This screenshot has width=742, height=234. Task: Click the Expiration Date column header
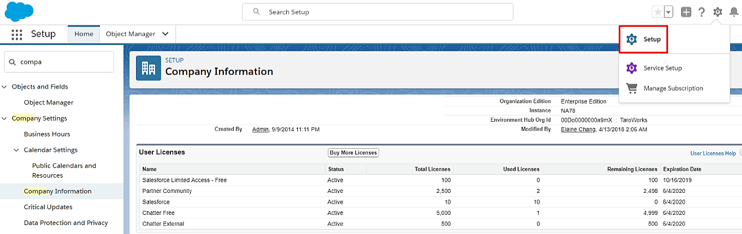click(682, 169)
